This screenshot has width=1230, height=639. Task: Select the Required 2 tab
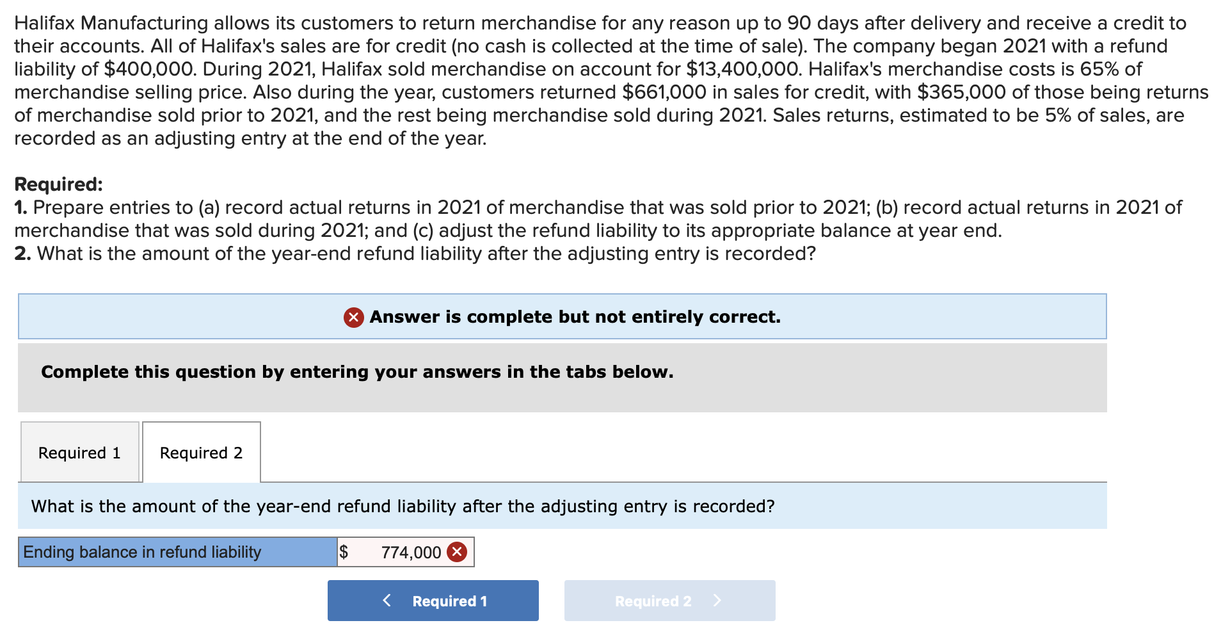(201, 453)
